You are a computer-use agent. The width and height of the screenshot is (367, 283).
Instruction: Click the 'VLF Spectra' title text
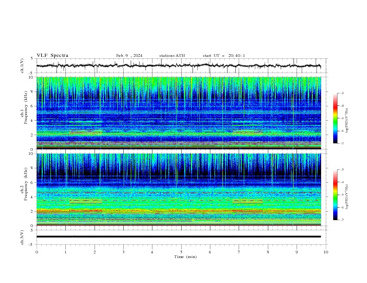(52, 55)
